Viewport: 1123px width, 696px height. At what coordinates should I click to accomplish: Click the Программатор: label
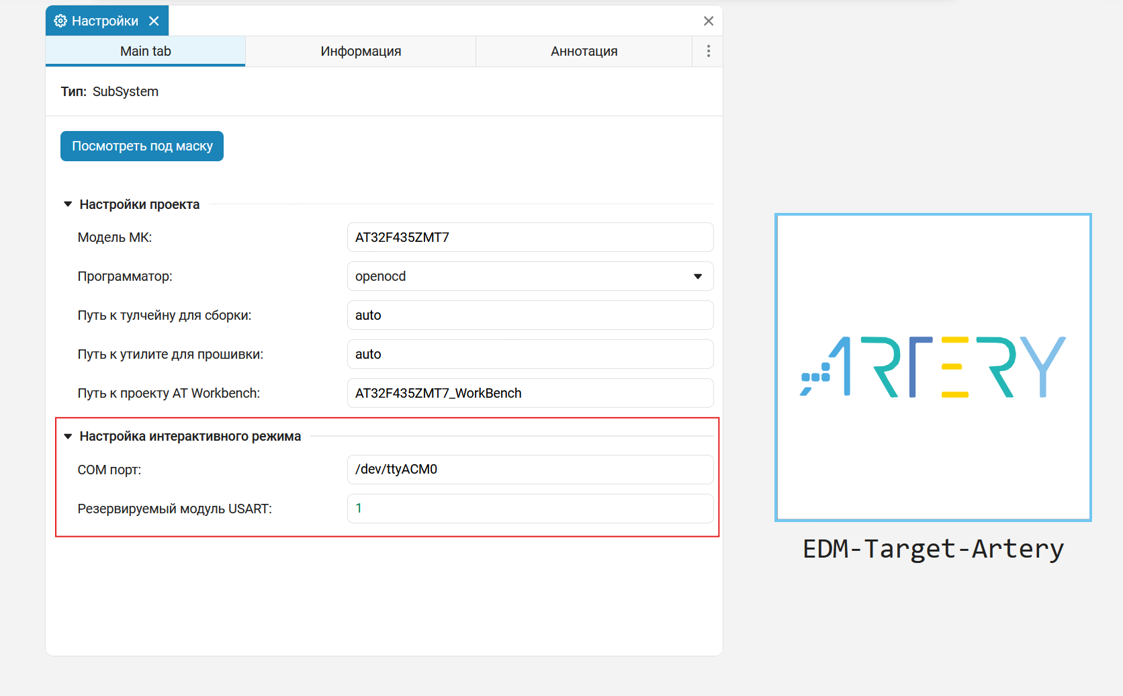[125, 276]
